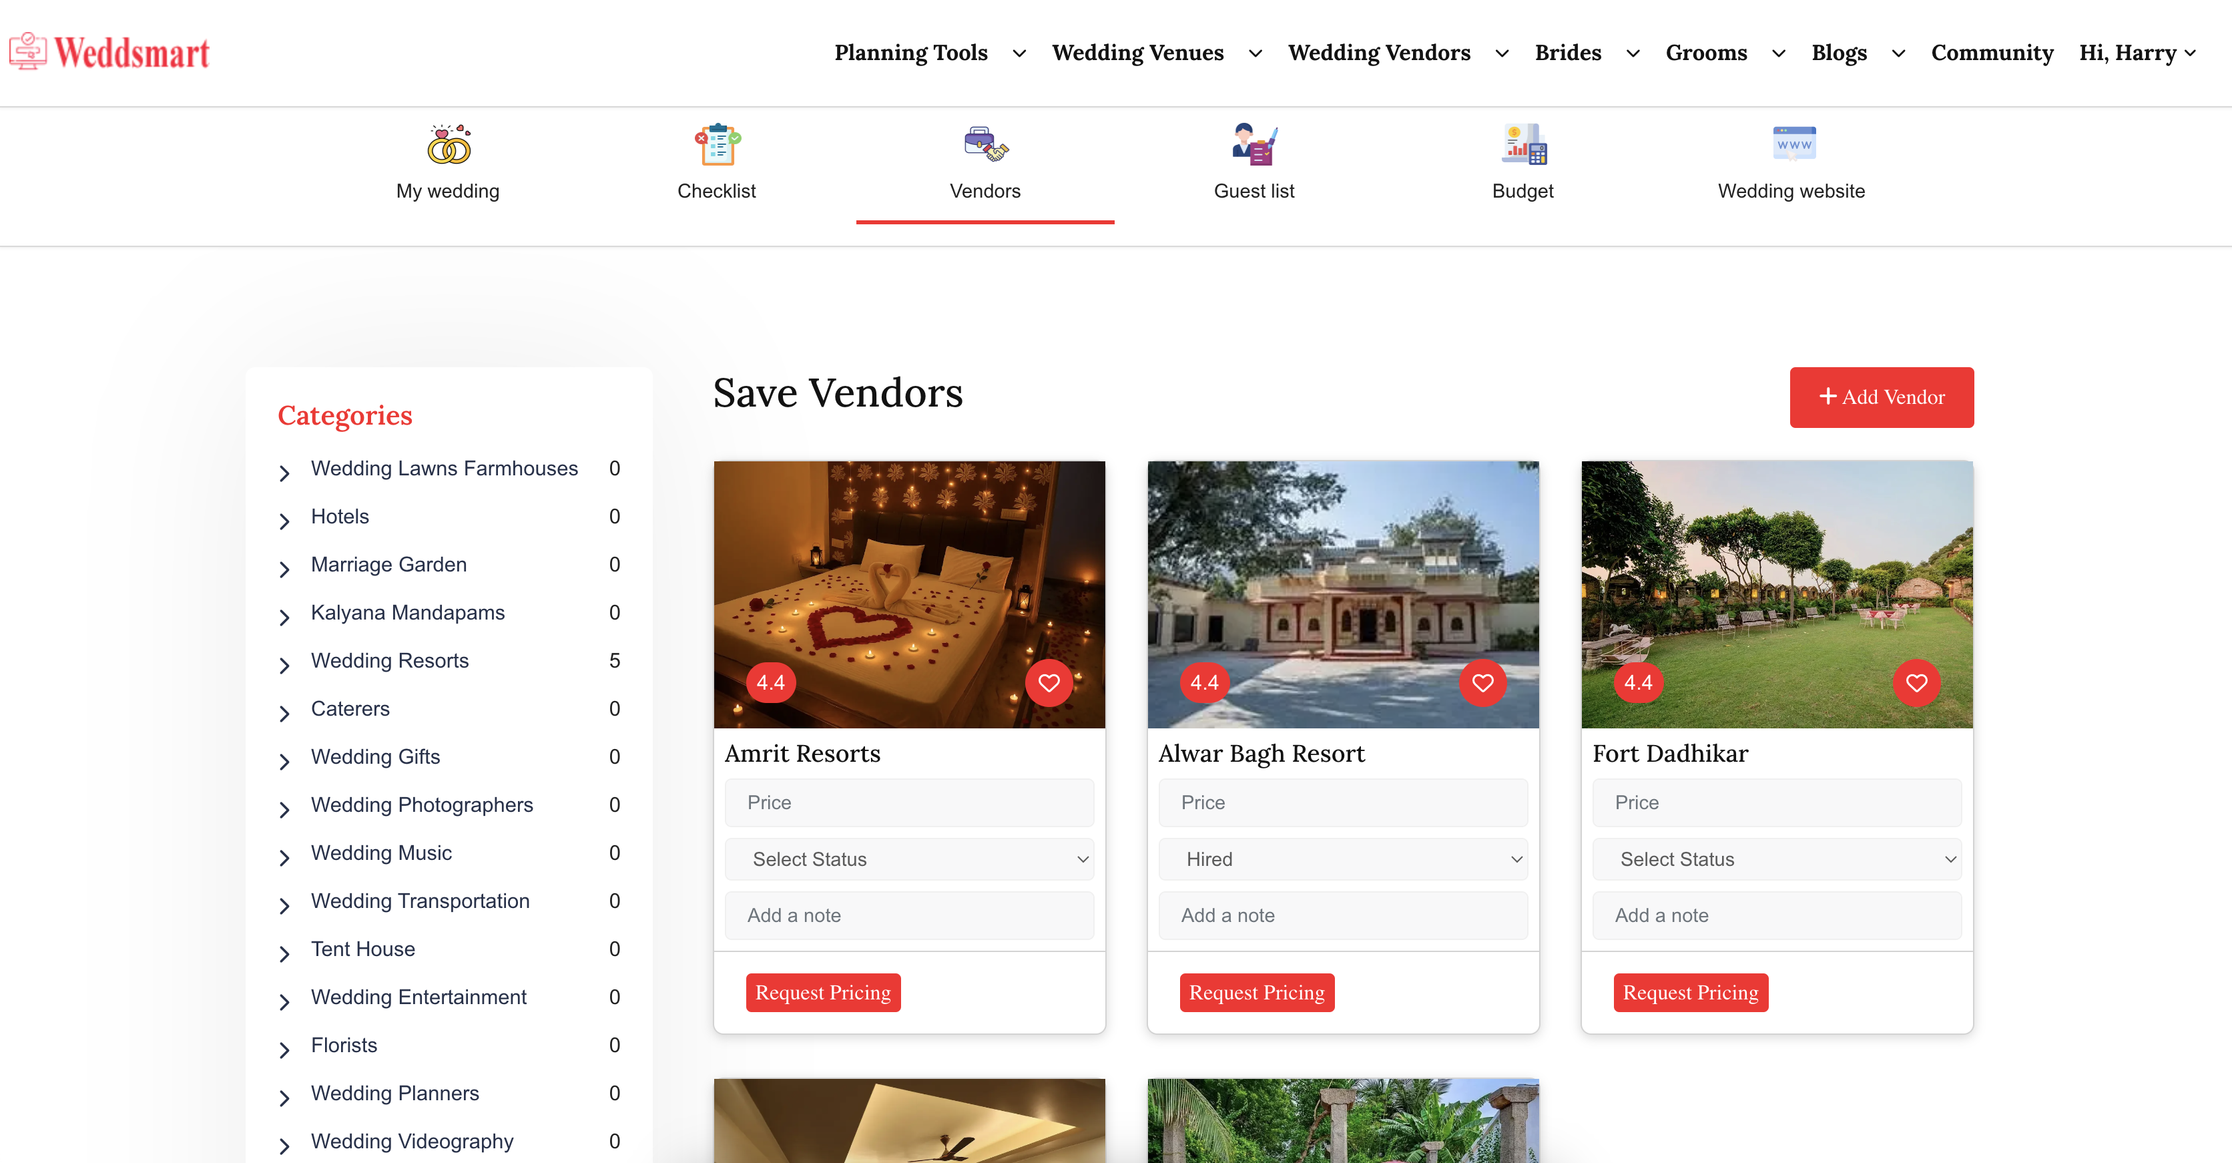Click the Add Vendor button
The width and height of the screenshot is (2232, 1163).
click(1881, 397)
